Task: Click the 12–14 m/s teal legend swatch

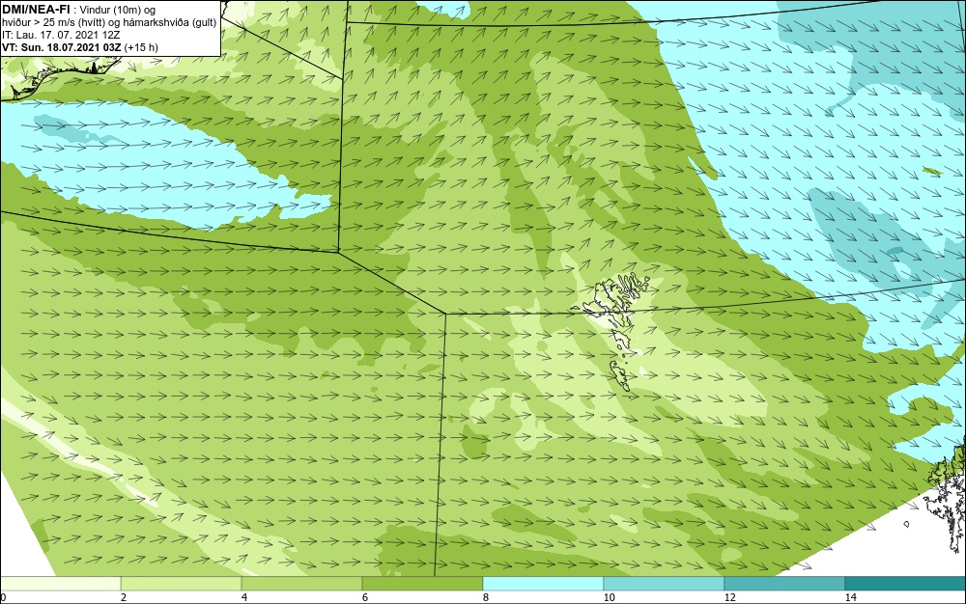Action: click(x=784, y=584)
